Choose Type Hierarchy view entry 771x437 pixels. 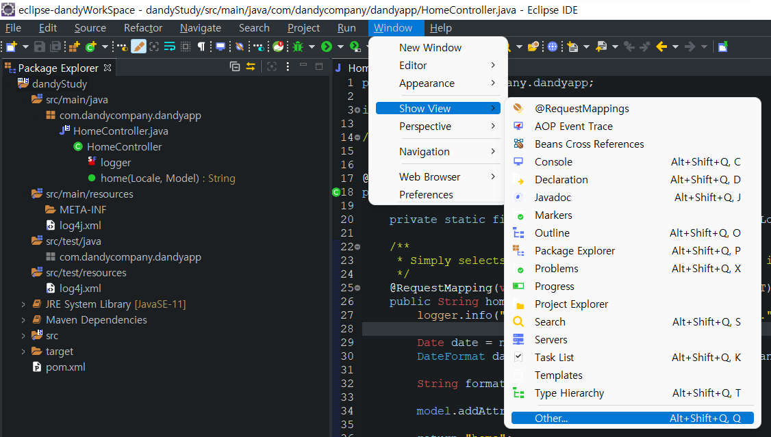point(632,393)
